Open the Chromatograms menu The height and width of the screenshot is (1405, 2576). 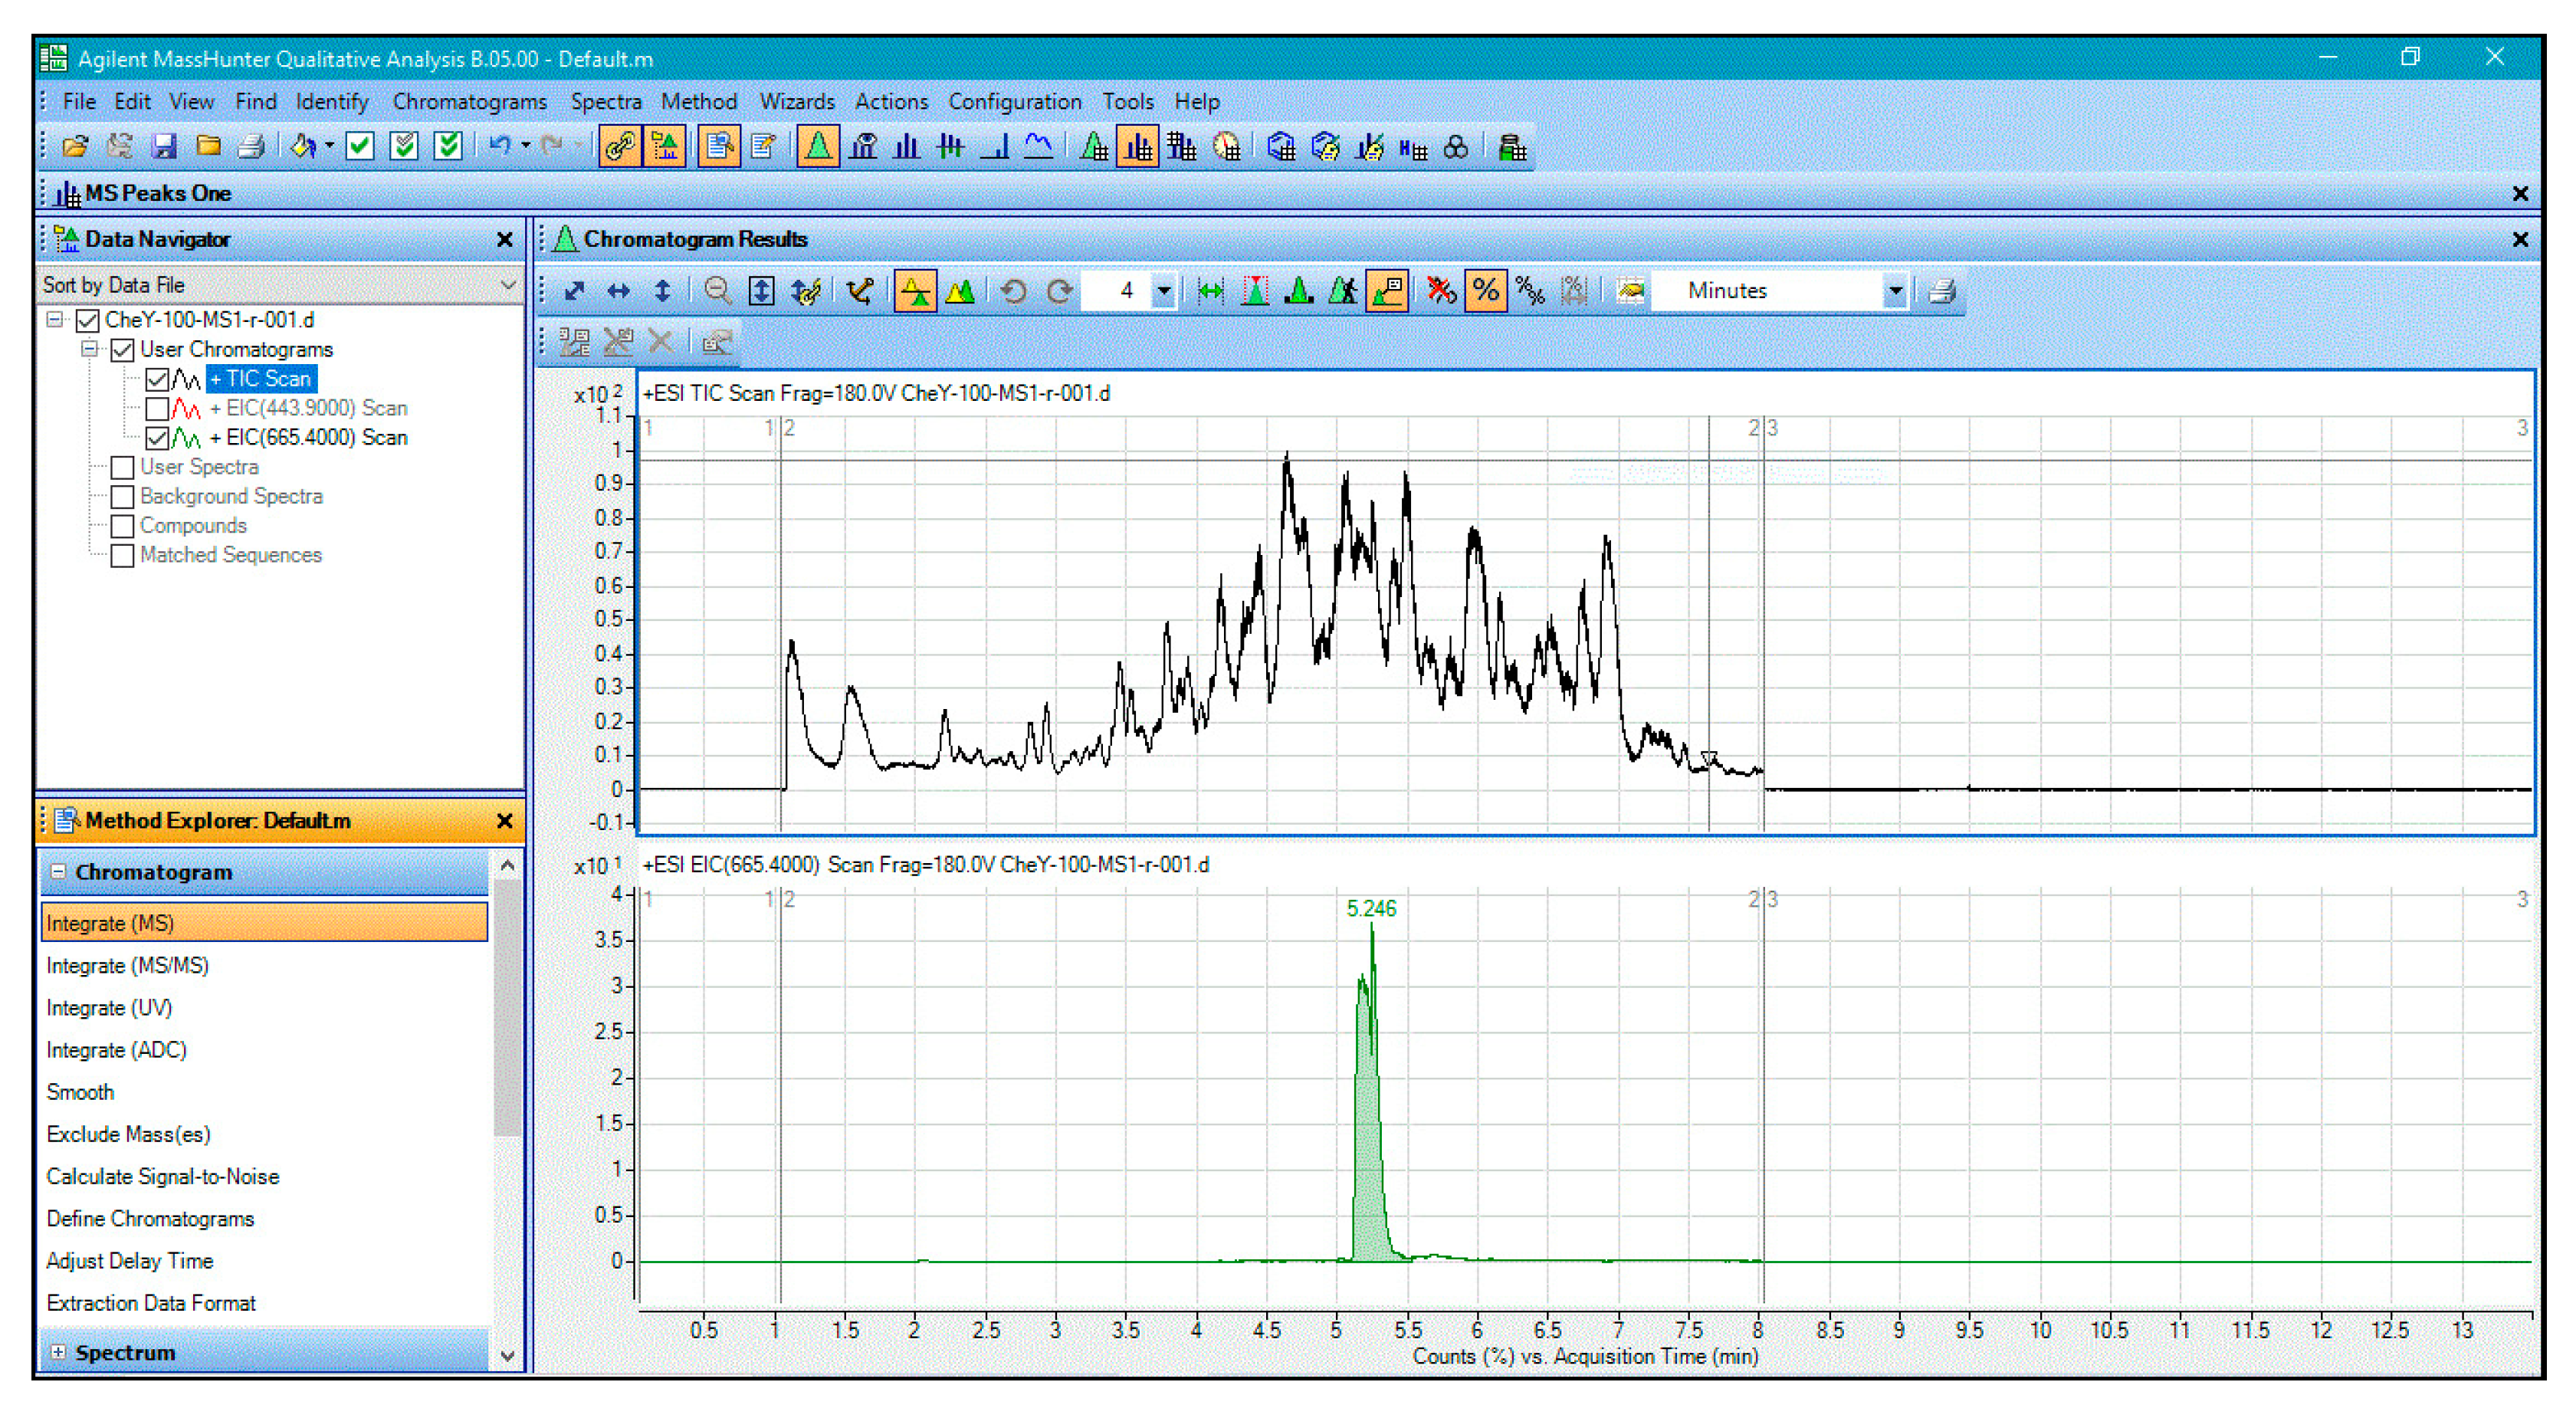tap(469, 101)
